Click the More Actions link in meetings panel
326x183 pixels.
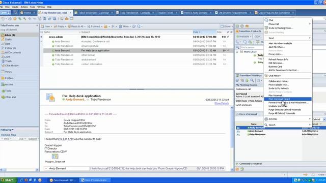tap(256, 101)
